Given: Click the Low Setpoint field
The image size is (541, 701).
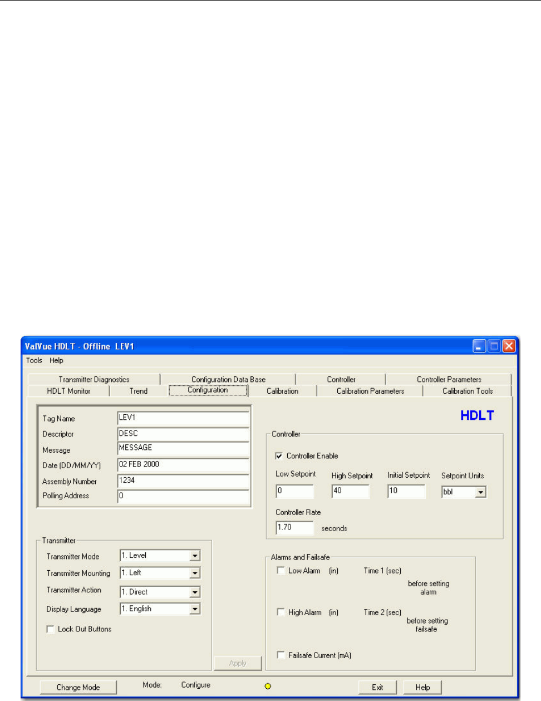Looking at the screenshot, I should coord(294,491).
